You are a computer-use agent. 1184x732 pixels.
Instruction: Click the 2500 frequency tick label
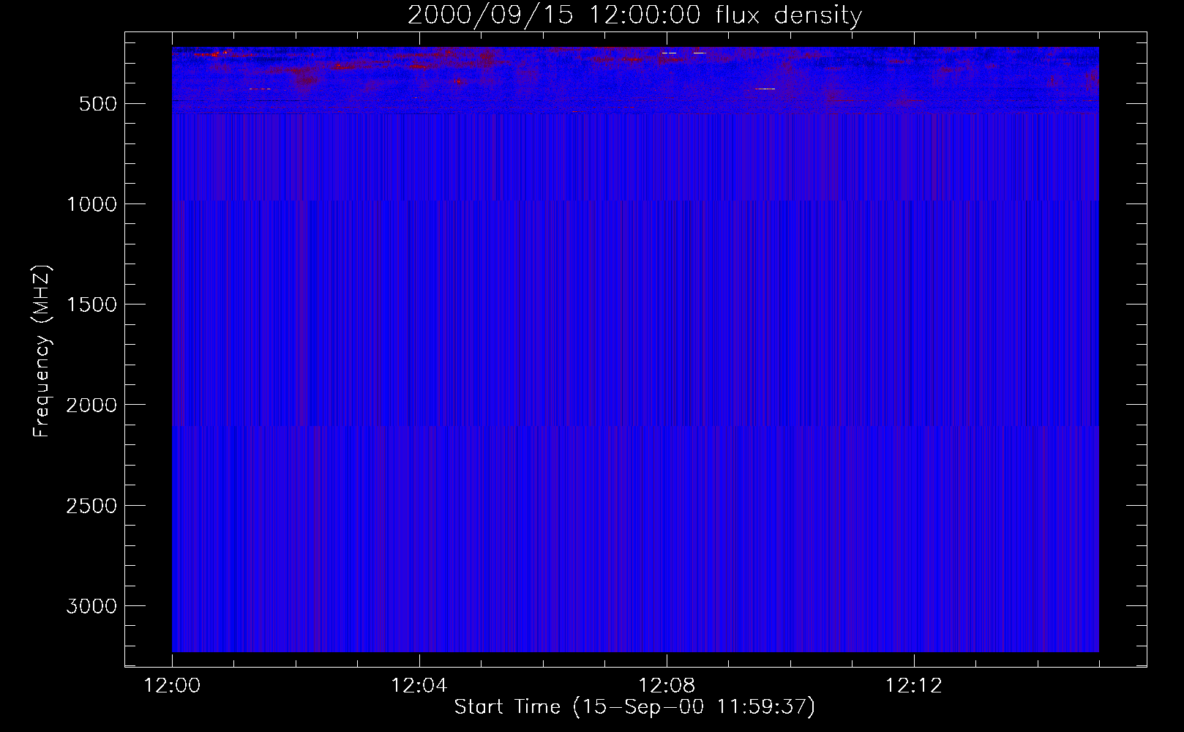tap(91, 506)
